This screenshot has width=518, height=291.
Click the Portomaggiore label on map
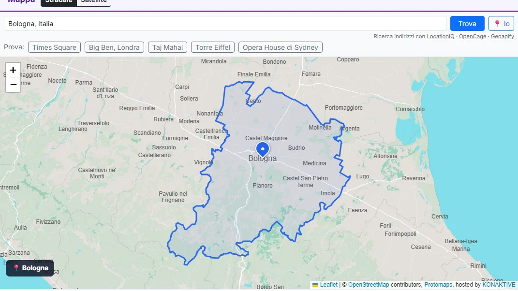pos(343,108)
